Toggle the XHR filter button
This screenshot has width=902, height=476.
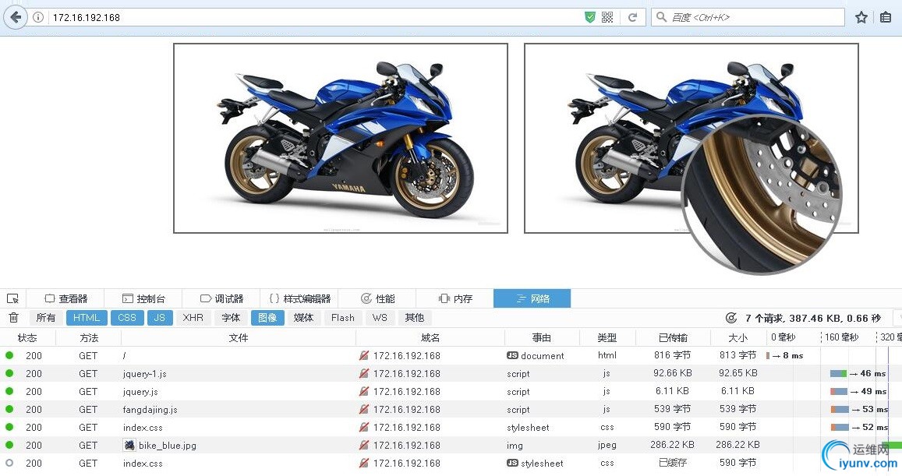(193, 317)
